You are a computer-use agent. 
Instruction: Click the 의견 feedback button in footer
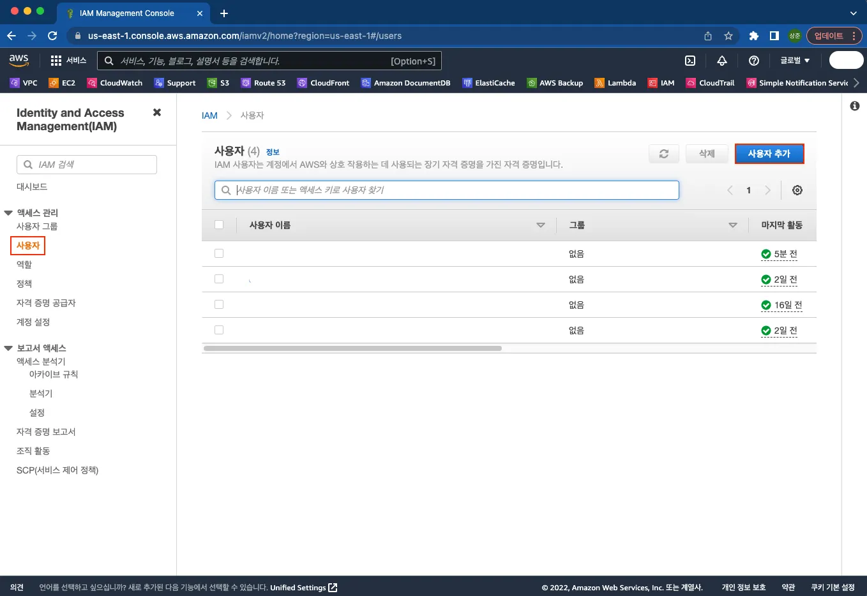click(x=17, y=588)
